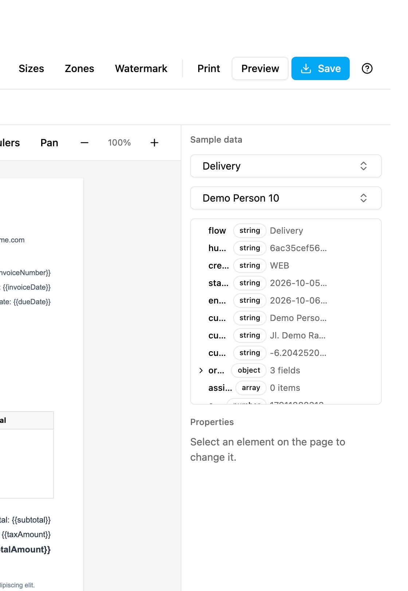
Task: Click the Properties heading
Action: 212,422
